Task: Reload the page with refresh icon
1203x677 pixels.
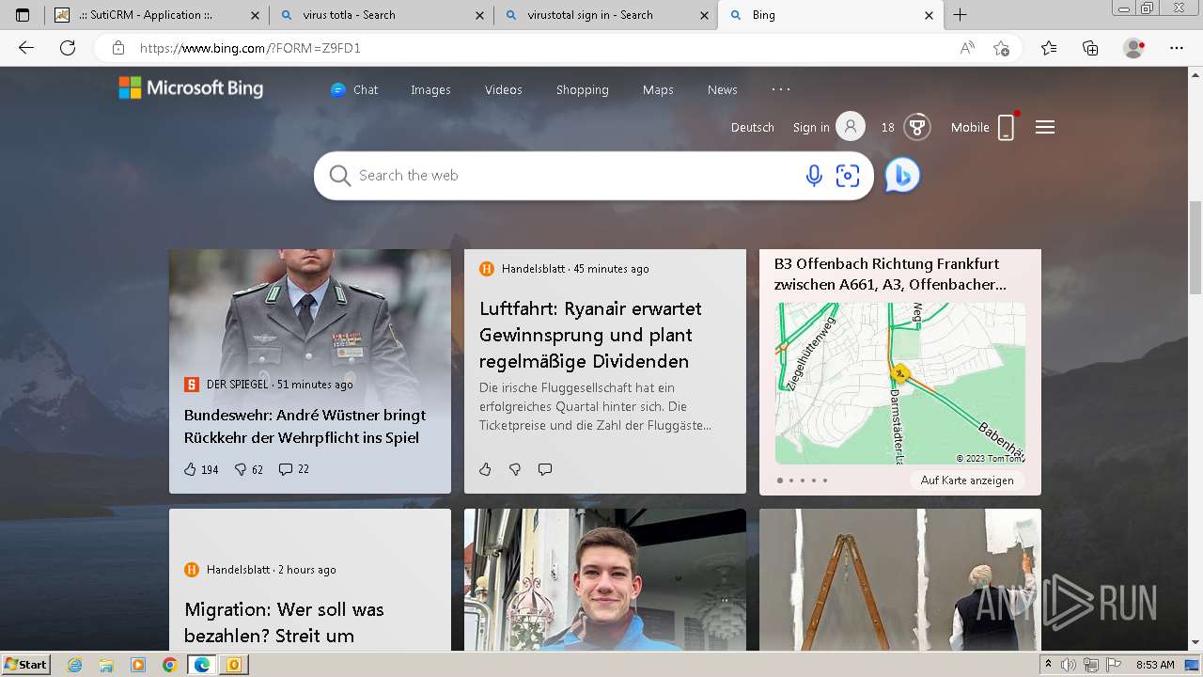Action: (68, 48)
